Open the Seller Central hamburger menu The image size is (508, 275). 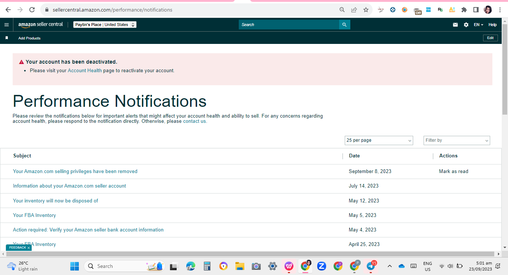pos(6,25)
